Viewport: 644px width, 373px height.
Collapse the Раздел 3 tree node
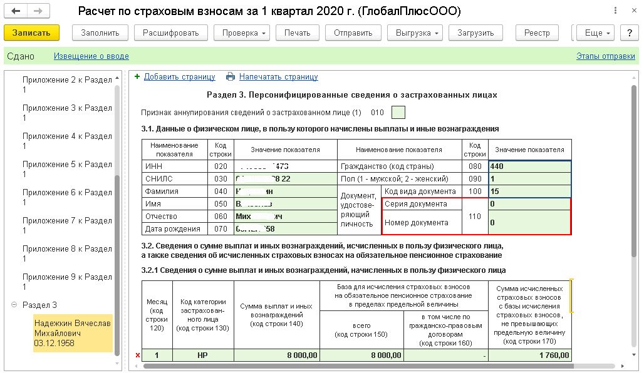tap(14, 305)
